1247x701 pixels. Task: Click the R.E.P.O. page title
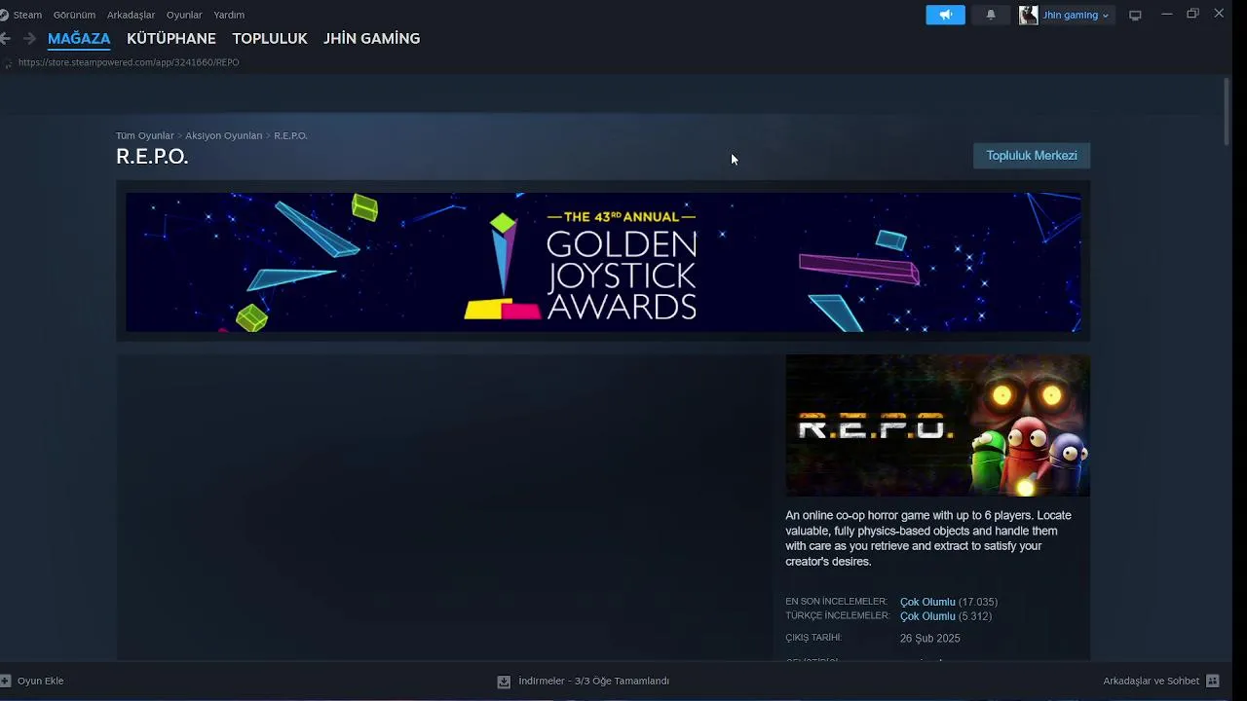(x=152, y=157)
